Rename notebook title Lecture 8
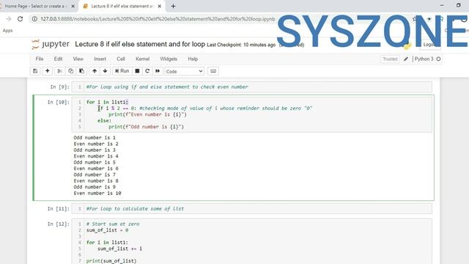Screen dimensions: 469x264 coord(140,44)
